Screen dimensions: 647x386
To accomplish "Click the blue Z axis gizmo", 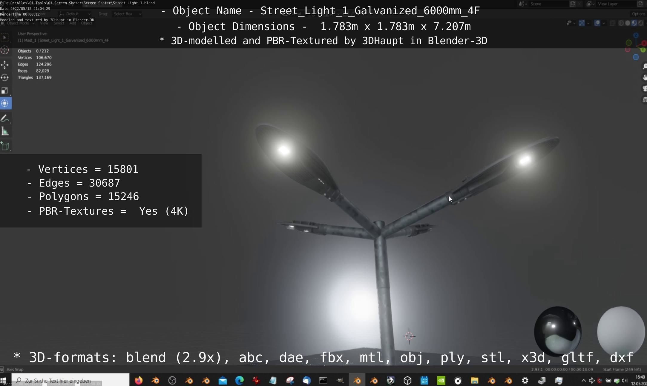I will tap(636, 36).
